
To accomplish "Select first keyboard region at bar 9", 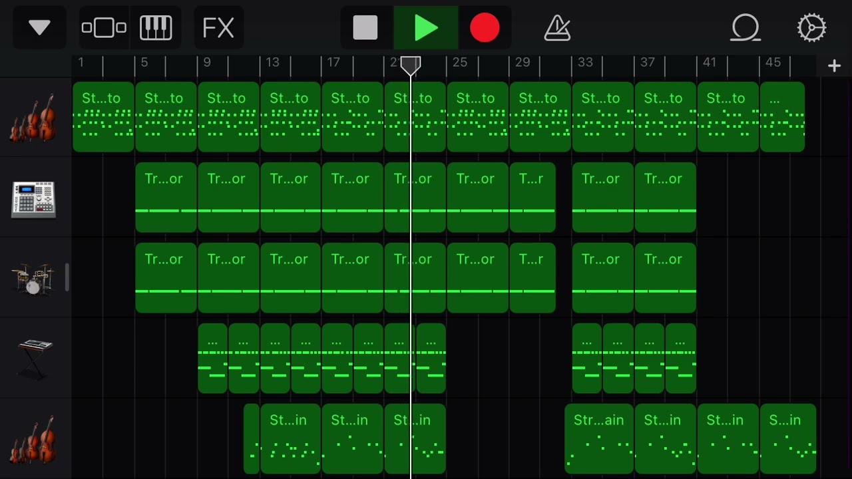I will click(212, 359).
